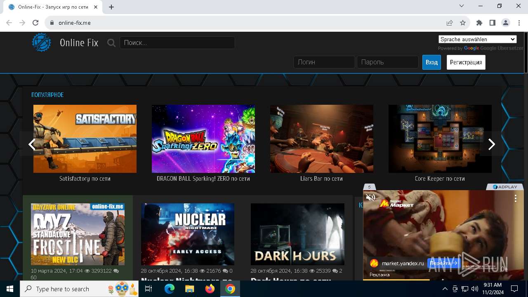Go back with browser back arrow

point(9,23)
